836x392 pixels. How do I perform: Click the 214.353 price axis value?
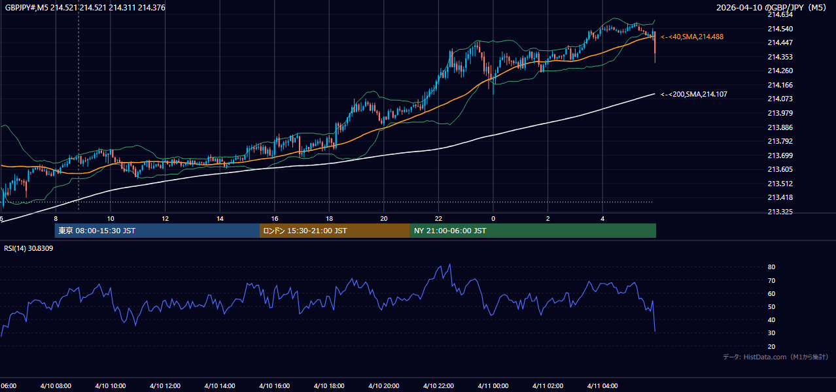(x=780, y=57)
